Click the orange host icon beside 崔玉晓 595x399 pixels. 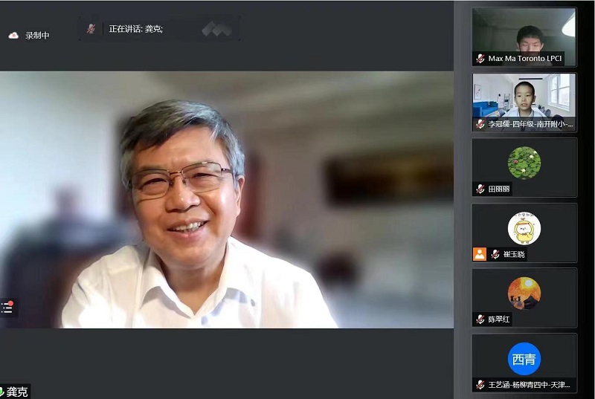point(480,254)
